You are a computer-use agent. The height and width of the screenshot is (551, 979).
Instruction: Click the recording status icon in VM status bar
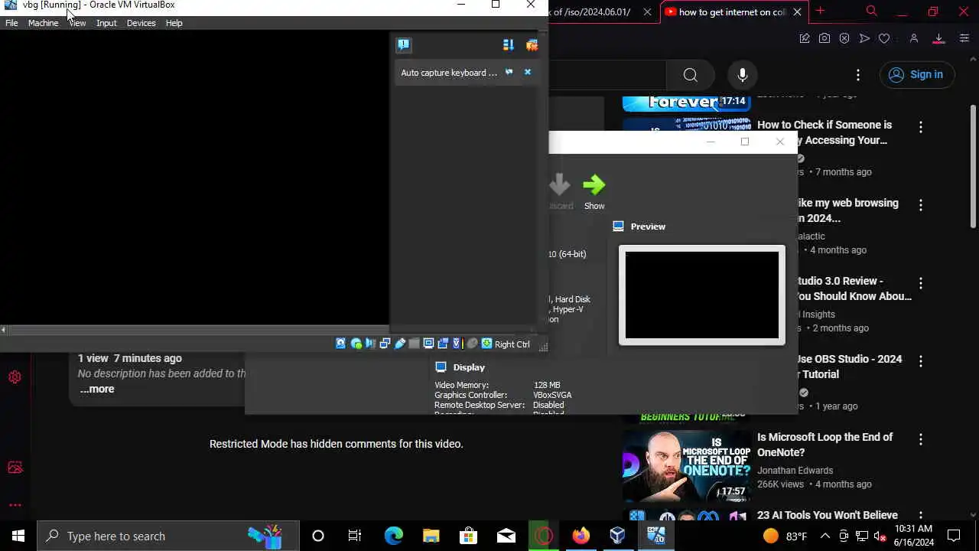tap(443, 344)
